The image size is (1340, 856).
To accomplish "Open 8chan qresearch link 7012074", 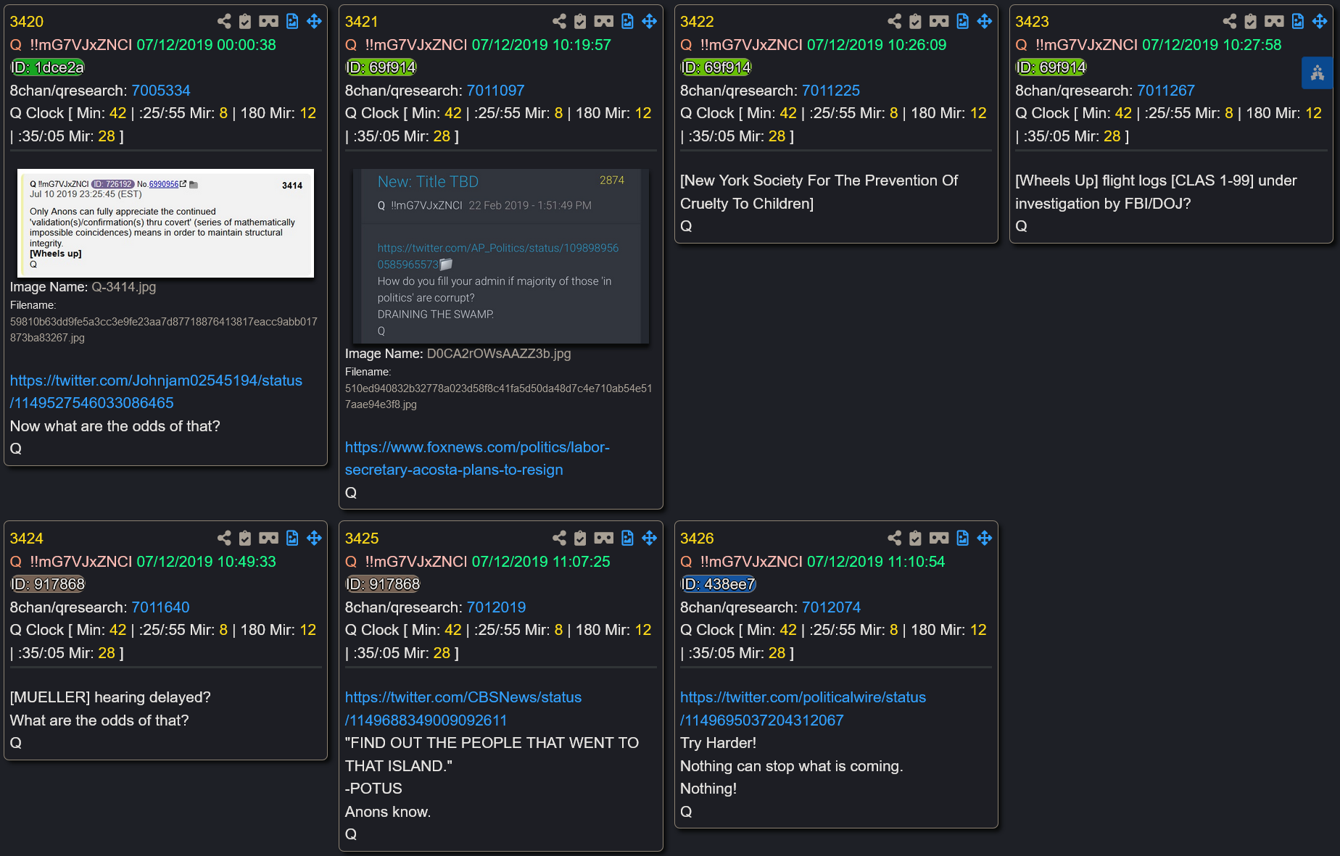I will (831, 607).
